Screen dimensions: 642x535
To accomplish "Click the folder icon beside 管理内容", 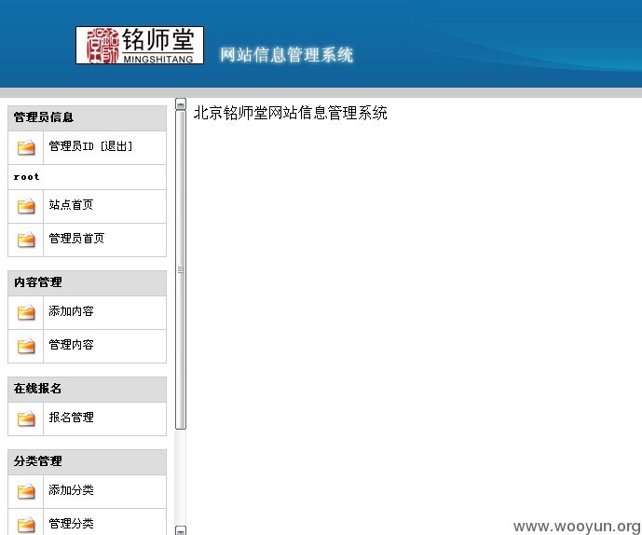I will pyautogui.click(x=26, y=346).
